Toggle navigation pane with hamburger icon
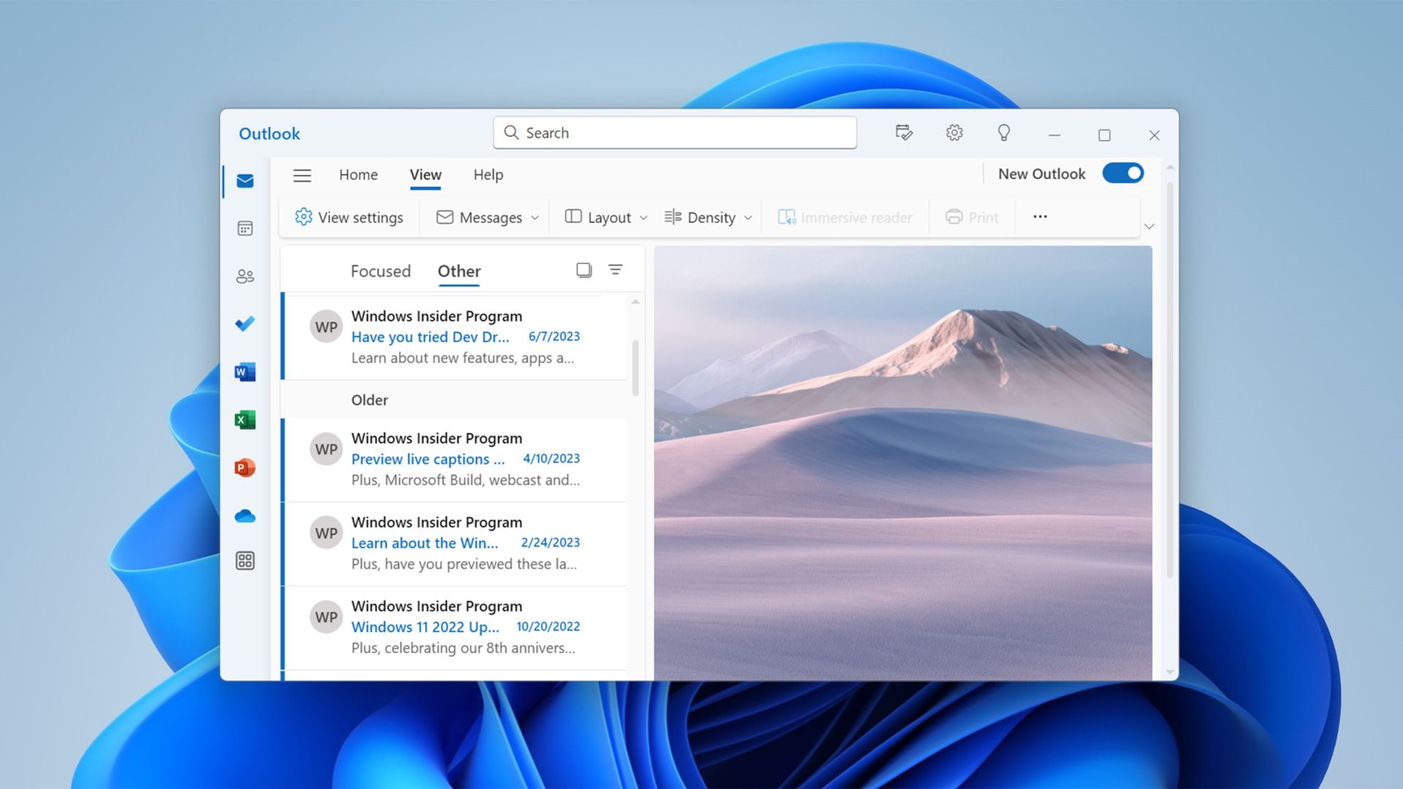Viewport: 1403px width, 789px height. (302, 175)
